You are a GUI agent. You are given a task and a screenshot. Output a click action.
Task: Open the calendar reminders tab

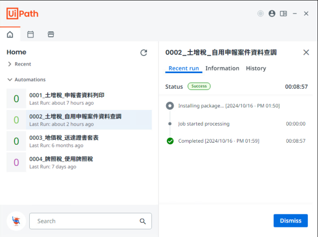pyautogui.click(x=30, y=34)
